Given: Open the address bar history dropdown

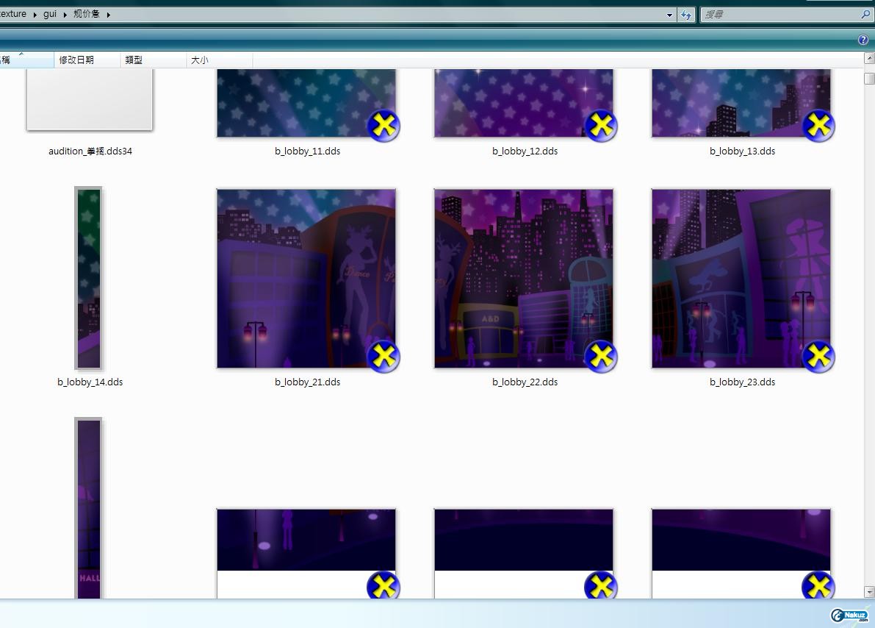Looking at the screenshot, I should (x=669, y=15).
